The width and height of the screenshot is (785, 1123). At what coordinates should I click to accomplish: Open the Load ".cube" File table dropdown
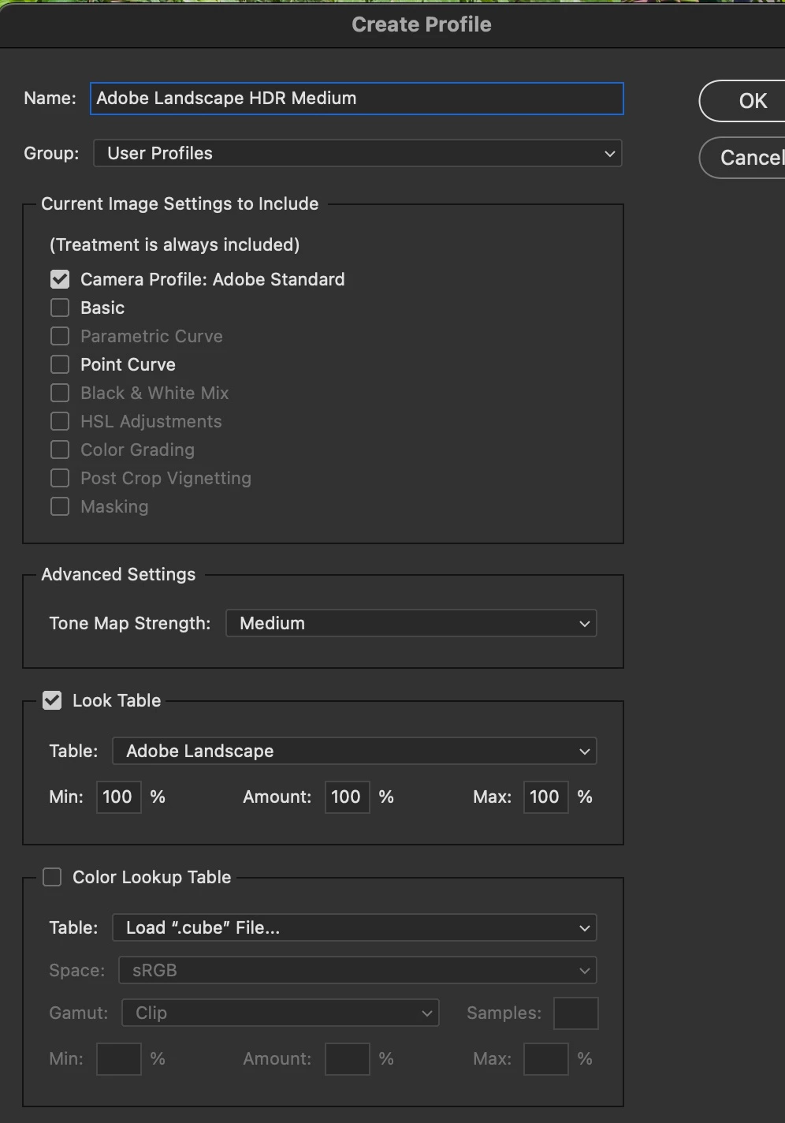[x=354, y=927]
